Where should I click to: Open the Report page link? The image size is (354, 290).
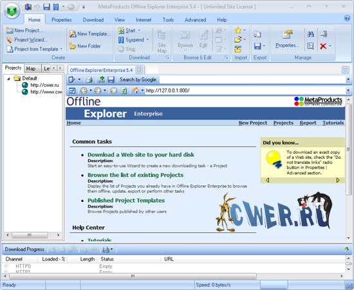point(308,123)
